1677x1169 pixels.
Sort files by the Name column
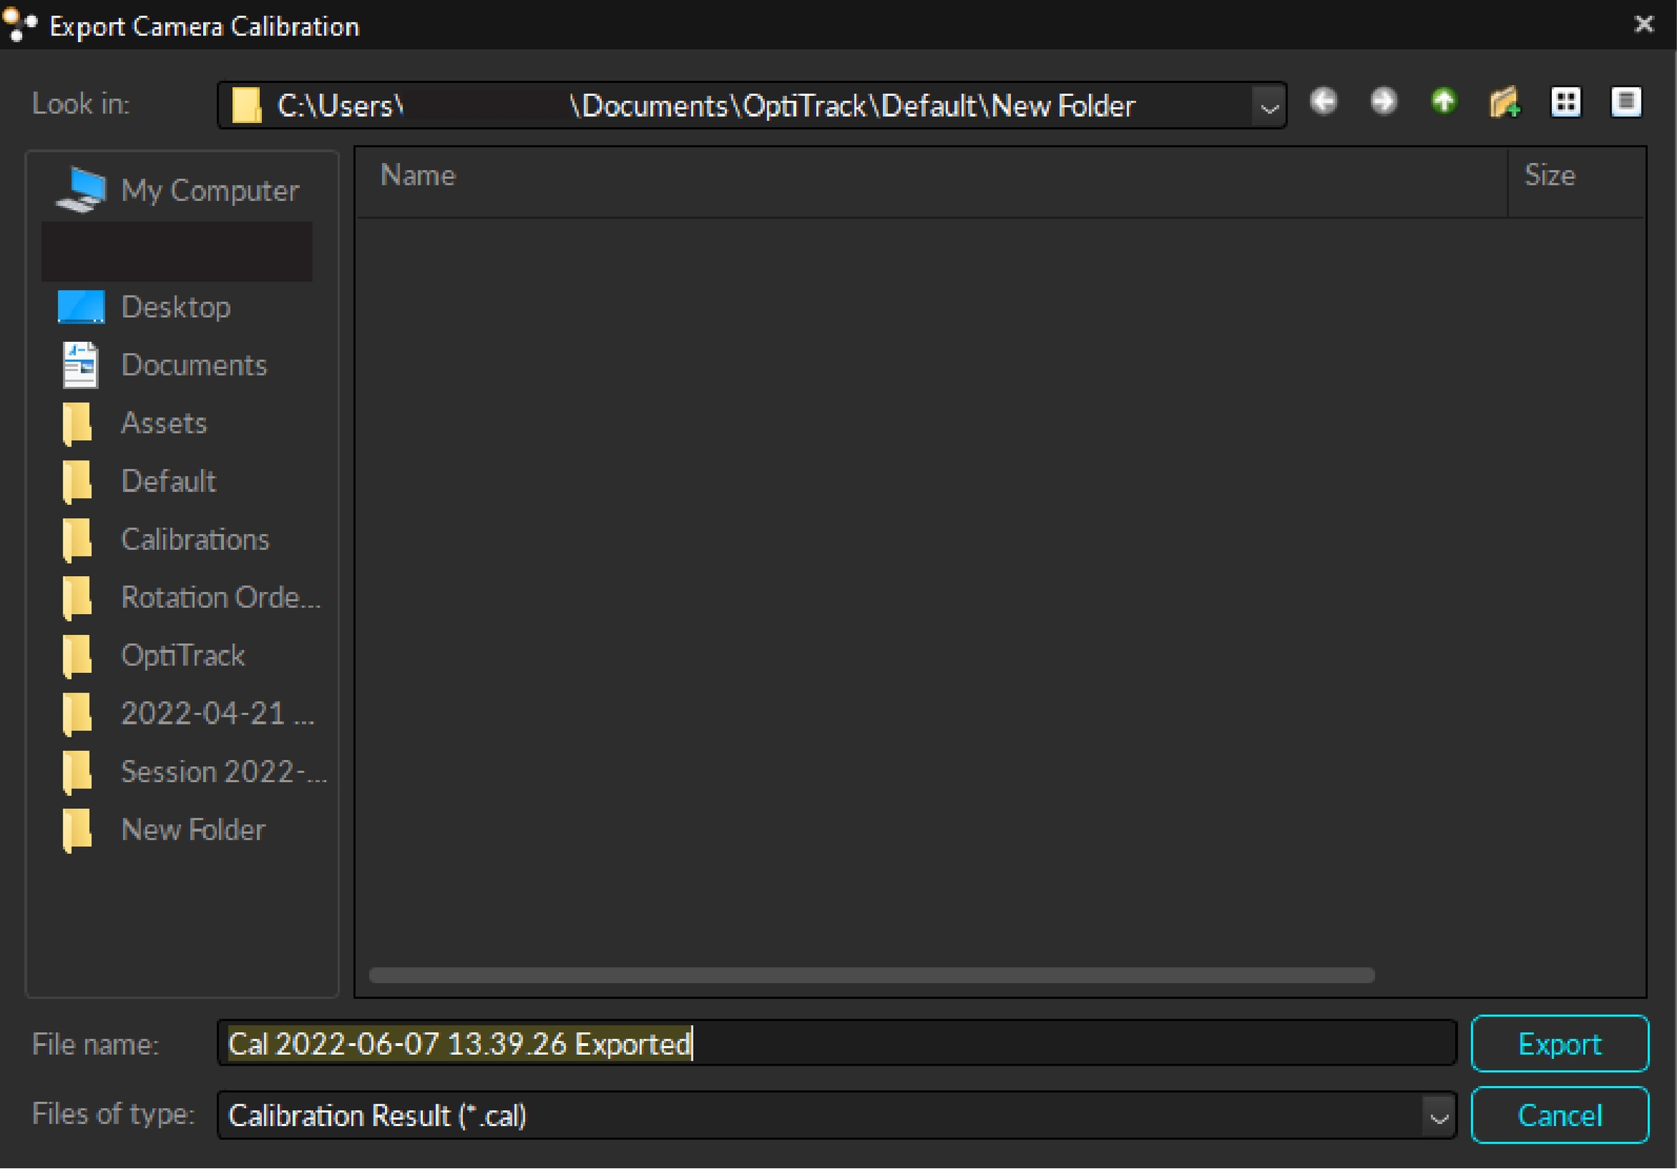[x=418, y=176]
